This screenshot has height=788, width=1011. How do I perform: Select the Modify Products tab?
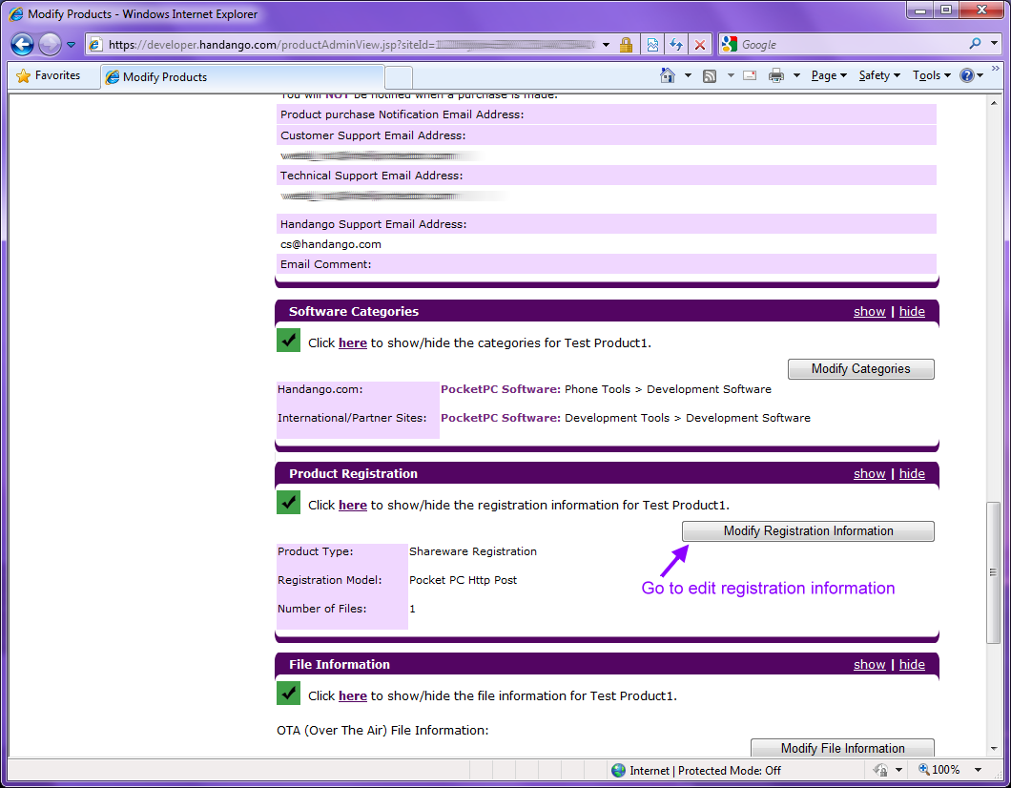pos(242,76)
